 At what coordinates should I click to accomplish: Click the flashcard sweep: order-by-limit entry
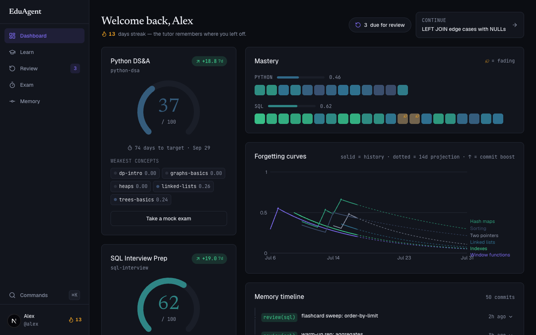pyautogui.click(x=339, y=316)
